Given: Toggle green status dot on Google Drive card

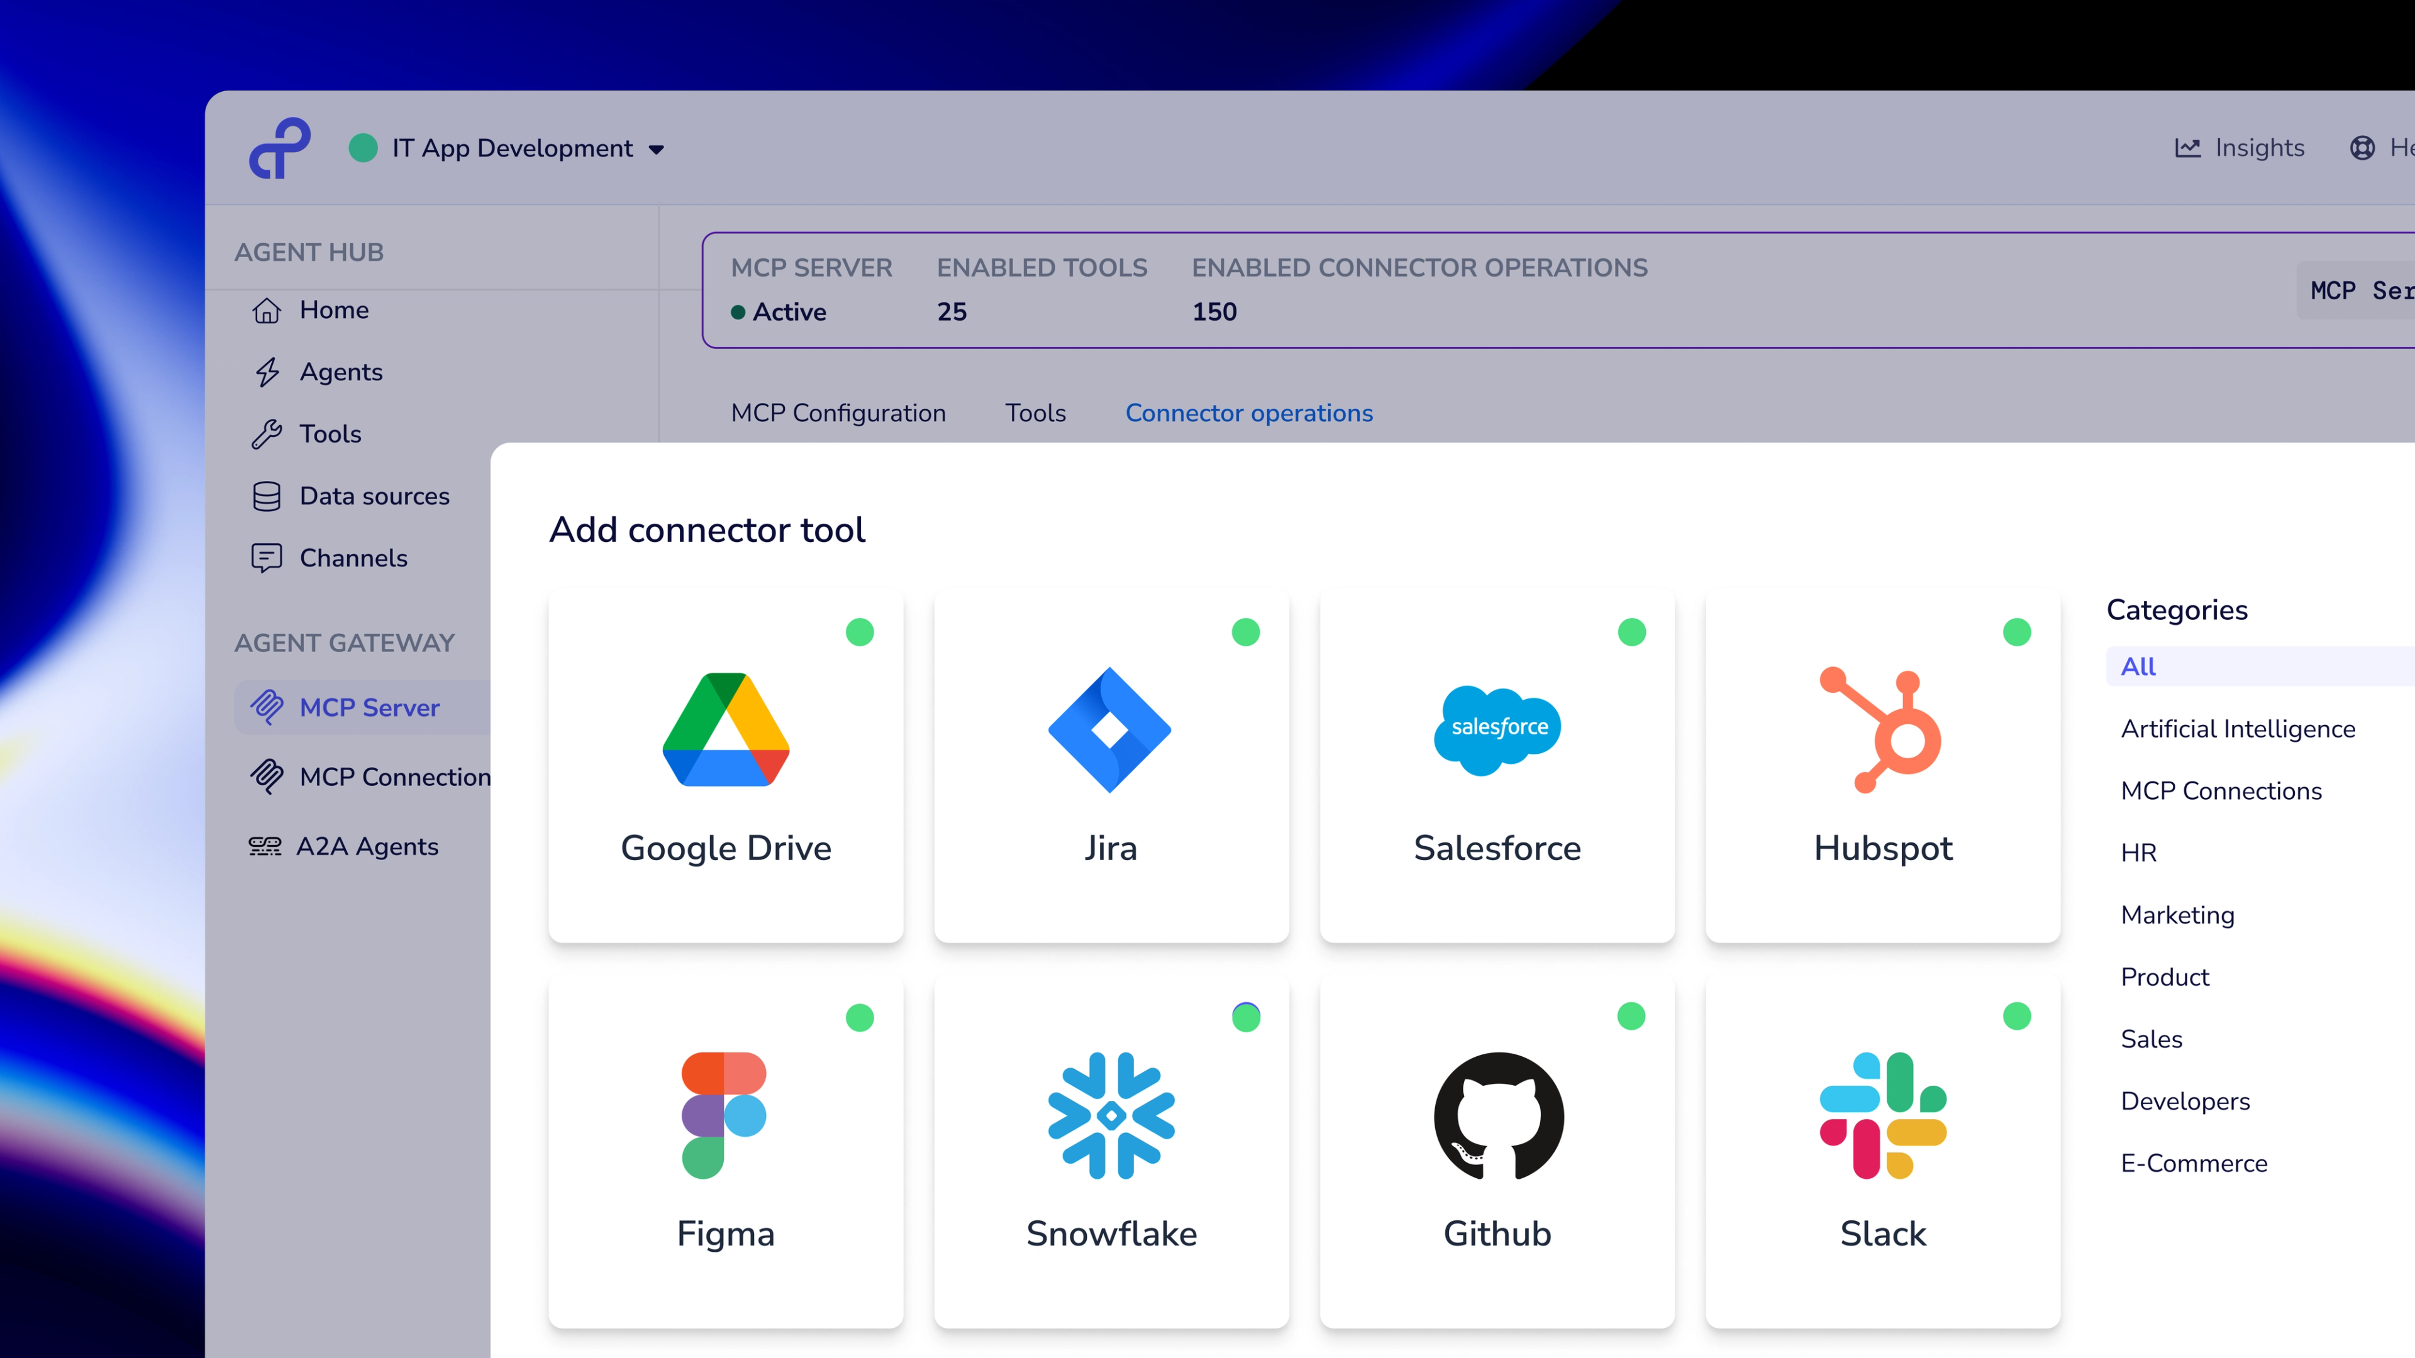Looking at the screenshot, I should coord(860,632).
